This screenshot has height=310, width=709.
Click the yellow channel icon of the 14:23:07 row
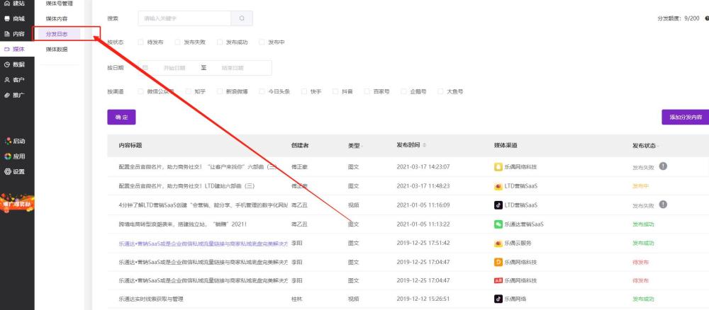(498, 167)
